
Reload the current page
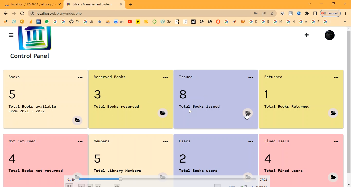click(22, 13)
